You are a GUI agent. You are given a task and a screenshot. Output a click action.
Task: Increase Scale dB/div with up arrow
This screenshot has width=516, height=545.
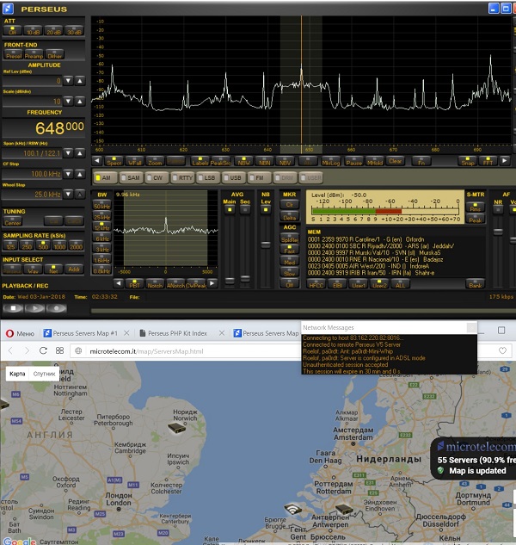80,101
